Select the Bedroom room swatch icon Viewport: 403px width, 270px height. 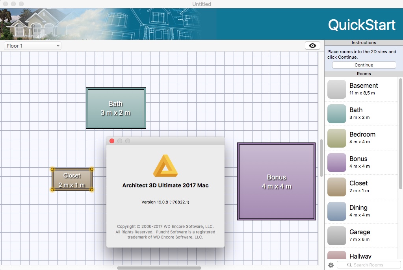(x=337, y=138)
